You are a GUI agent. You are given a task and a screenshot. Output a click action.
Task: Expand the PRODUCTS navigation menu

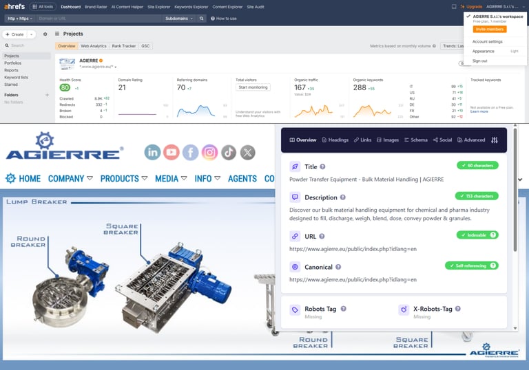124,178
